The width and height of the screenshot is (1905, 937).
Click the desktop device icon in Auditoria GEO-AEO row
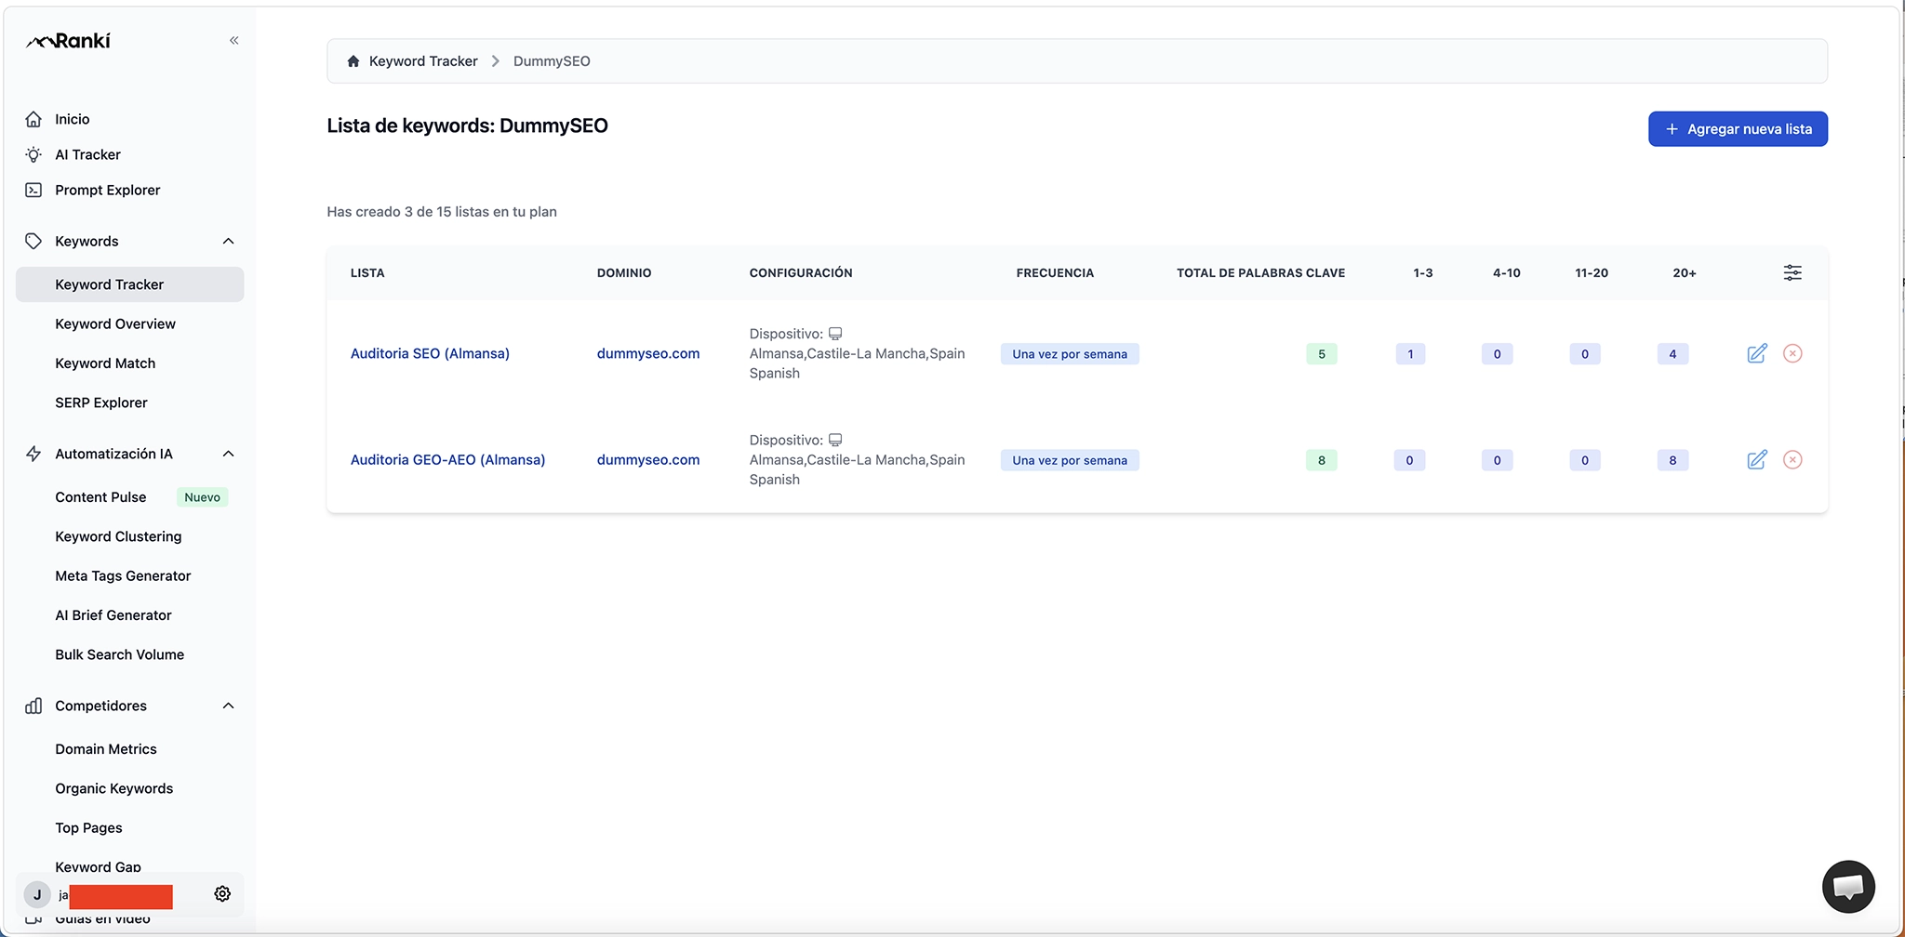pyautogui.click(x=835, y=440)
